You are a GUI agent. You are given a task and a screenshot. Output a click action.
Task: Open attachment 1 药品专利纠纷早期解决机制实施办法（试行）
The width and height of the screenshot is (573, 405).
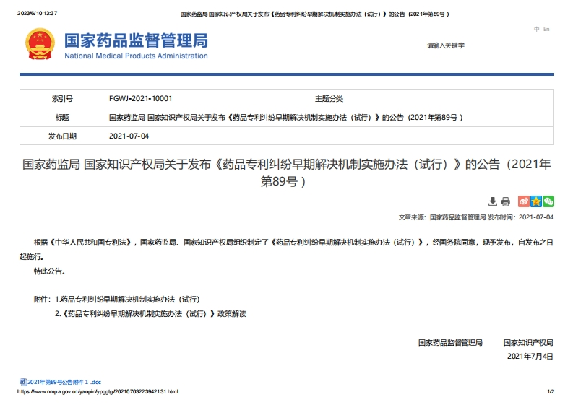click(127, 299)
